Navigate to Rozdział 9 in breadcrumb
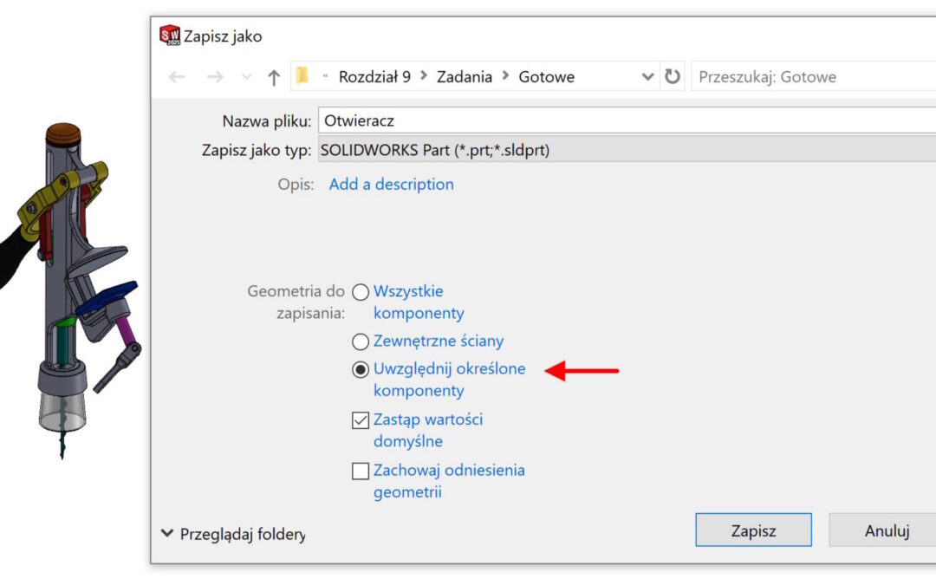 point(374,76)
